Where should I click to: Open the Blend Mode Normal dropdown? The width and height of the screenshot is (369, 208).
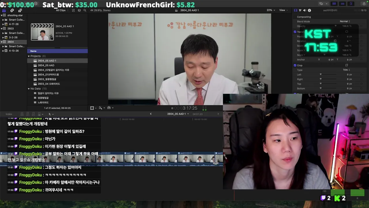(x=345, y=21)
